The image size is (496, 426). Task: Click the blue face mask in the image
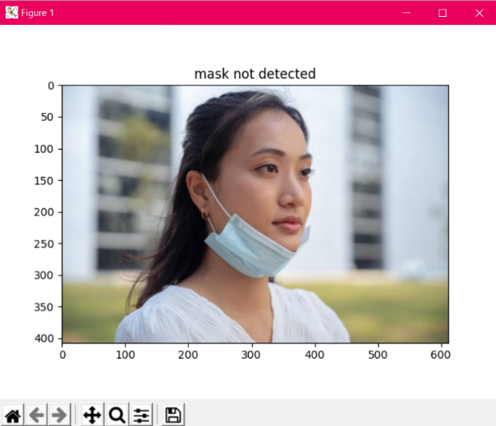(248, 244)
